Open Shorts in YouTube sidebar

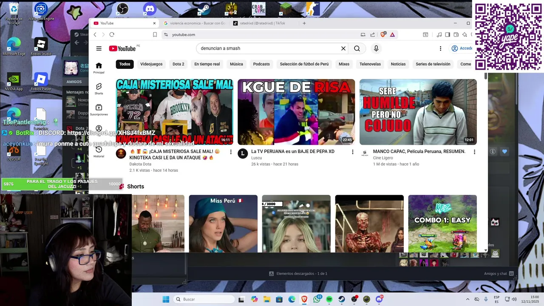click(x=99, y=88)
